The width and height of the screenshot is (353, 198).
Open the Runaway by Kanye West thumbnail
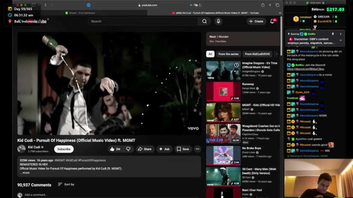tap(223, 92)
